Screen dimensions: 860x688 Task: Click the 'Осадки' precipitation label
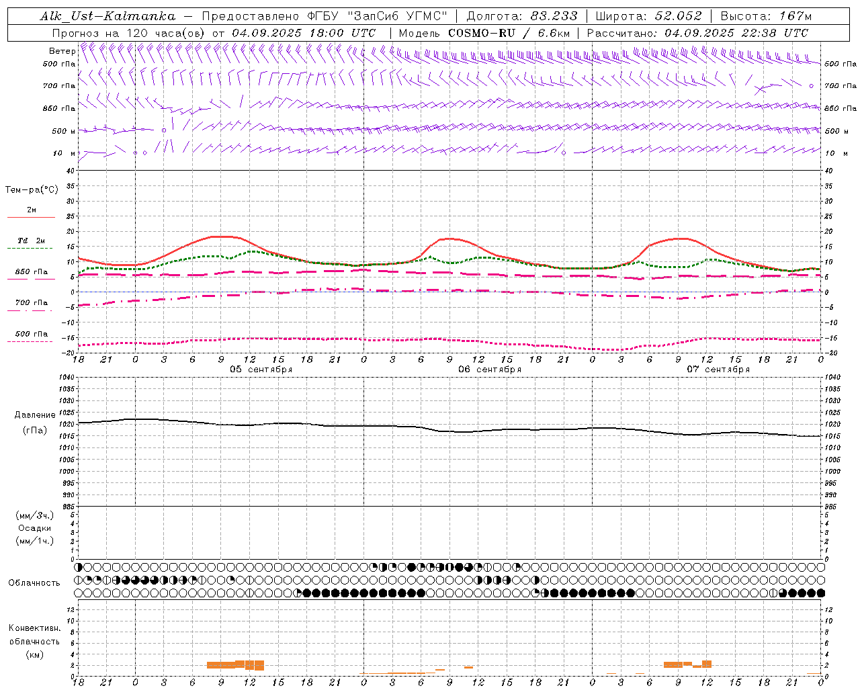(x=35, y=528)
